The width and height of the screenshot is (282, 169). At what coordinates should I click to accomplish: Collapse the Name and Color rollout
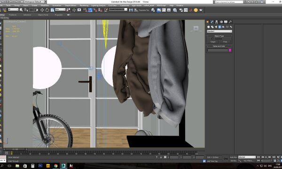219,46
